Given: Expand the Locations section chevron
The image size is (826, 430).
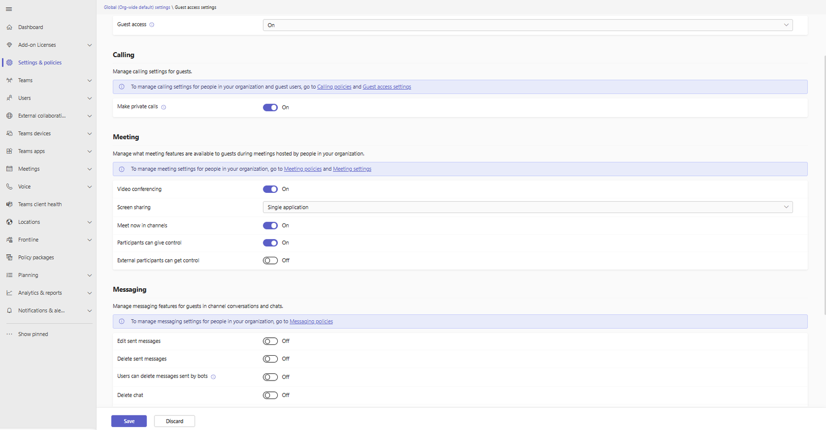Looking at the screenshot, I should pos(90,222).
